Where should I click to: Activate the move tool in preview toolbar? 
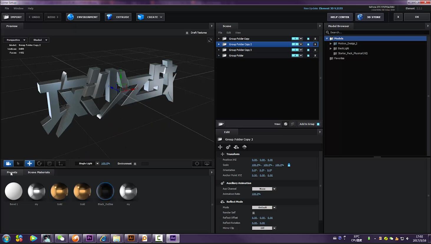(29, 164)
